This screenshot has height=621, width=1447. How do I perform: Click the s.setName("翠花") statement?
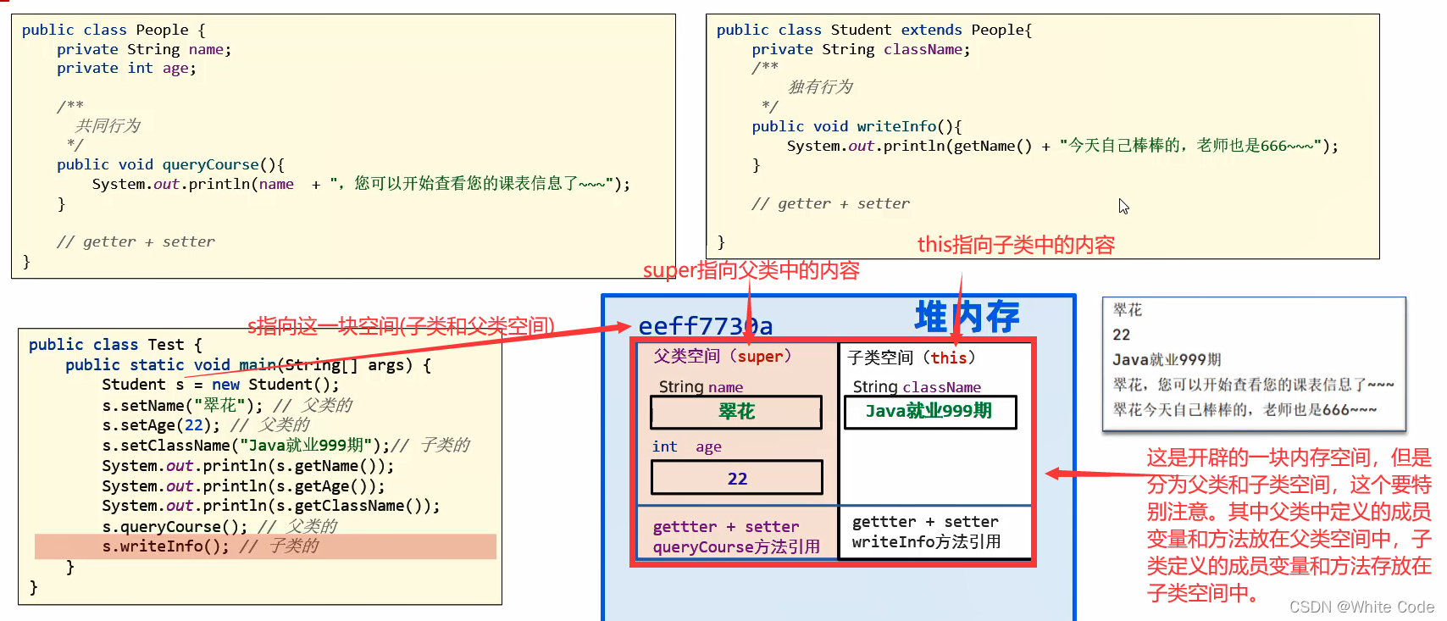point(182,405)
